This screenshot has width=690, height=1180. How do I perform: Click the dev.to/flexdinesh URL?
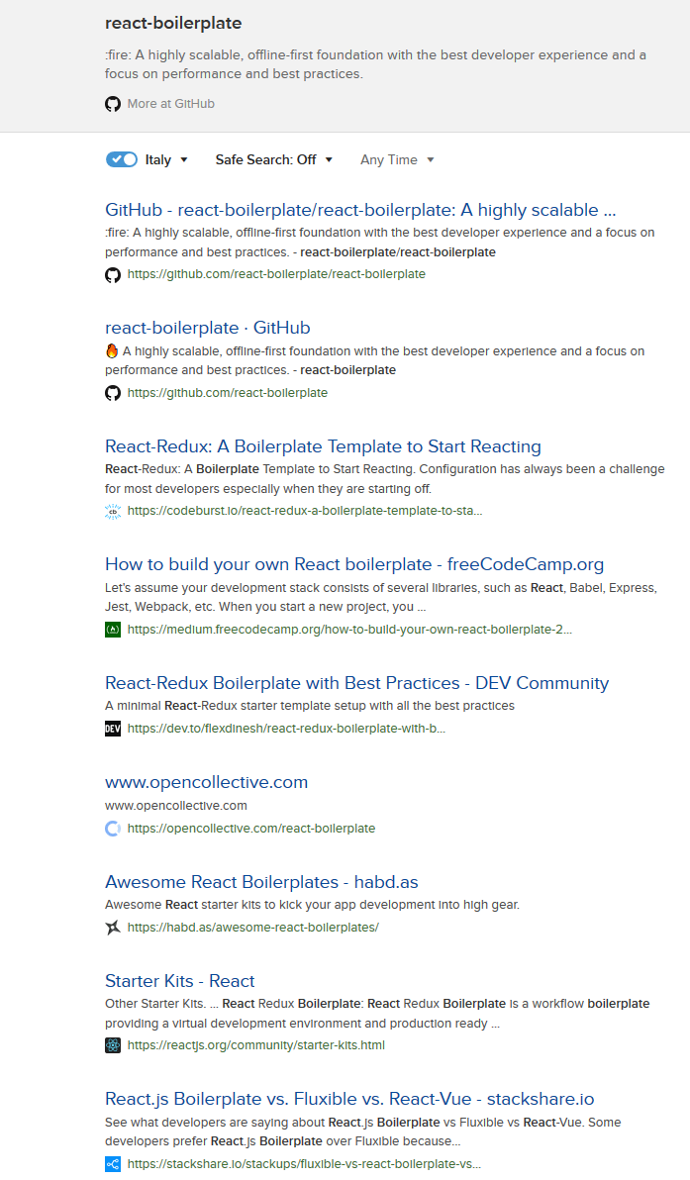(286, 729)
